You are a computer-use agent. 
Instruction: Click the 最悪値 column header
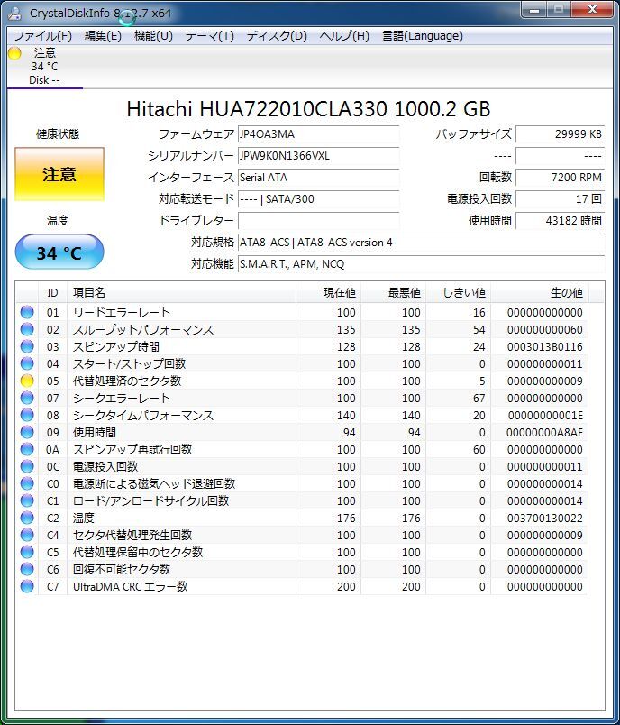[393, 293]
